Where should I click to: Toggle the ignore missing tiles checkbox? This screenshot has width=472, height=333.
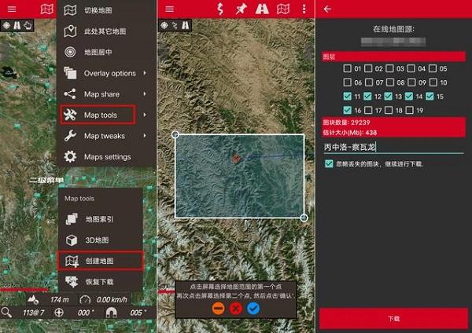(x=329, y=163)
